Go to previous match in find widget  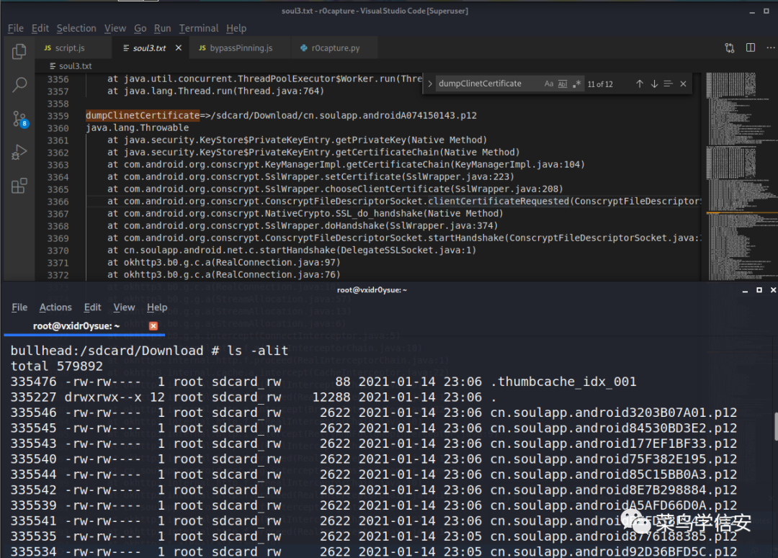[x=640, y=84]
